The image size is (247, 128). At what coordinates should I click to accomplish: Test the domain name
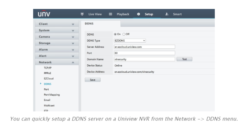click(x=184, y=59)
